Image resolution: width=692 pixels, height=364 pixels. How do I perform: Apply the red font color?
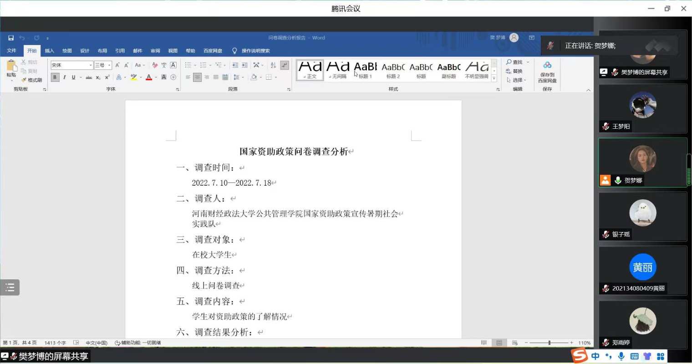pyautogui.click(x=149, y=77)
